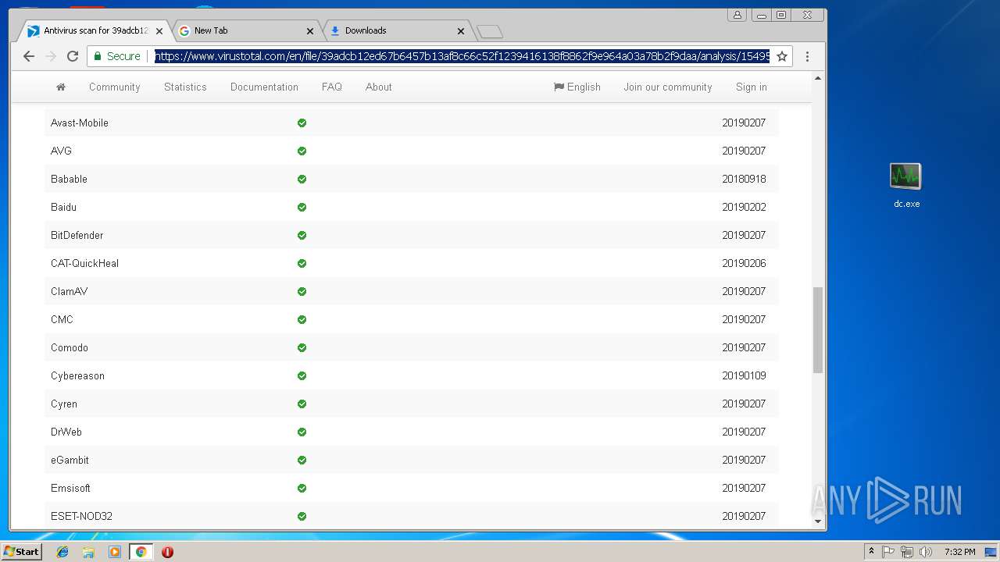Open the Chrome three-dot menu
The height and width of the screenshot is (562, 1000).
807,56
